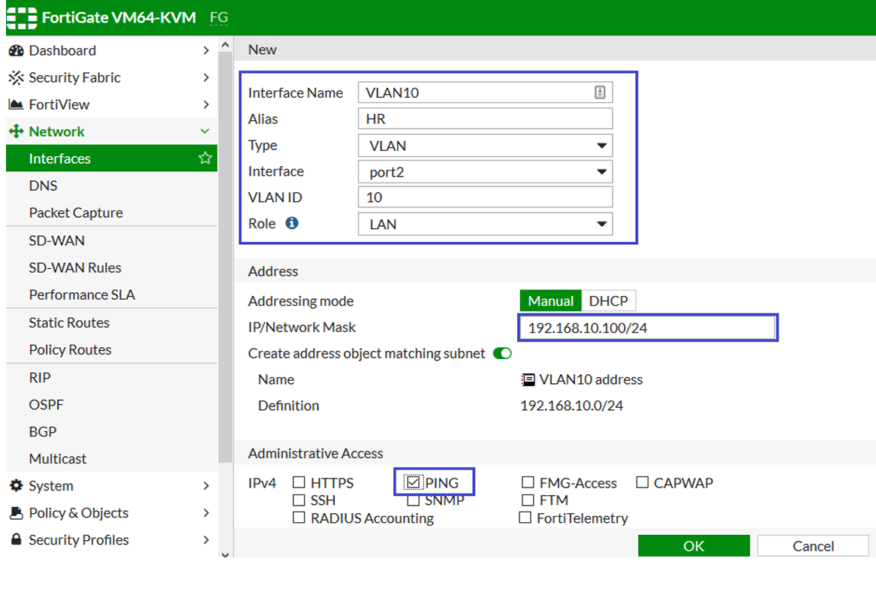
Task: Click the VLAN10 address object icon
Action: coord(528,379)
